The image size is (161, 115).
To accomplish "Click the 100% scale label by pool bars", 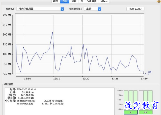I will point(119,90).
